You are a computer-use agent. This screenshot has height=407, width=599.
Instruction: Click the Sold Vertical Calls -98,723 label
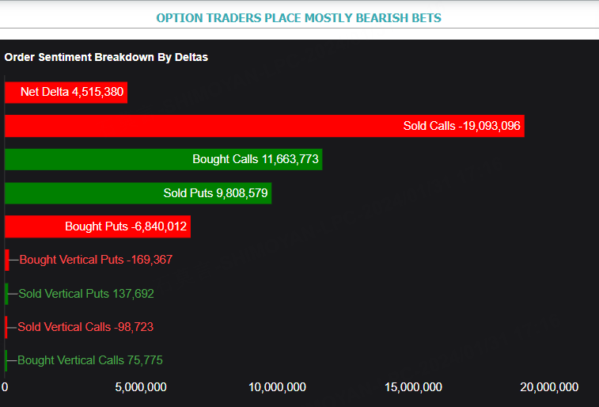coord(85,327)
